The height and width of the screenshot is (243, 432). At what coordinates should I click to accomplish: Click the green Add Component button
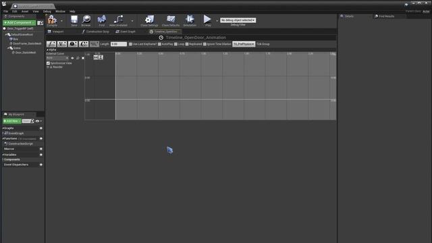click(20, 23)
